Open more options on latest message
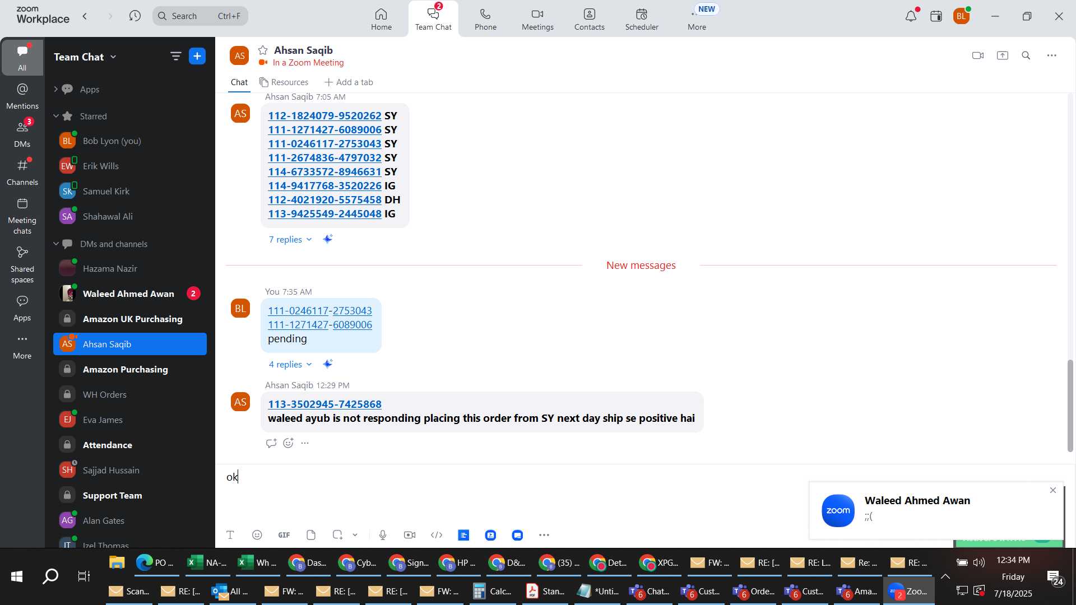 (305, 443)
